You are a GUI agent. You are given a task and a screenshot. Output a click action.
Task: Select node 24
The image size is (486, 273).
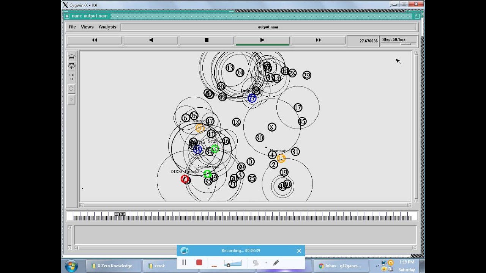240,73
